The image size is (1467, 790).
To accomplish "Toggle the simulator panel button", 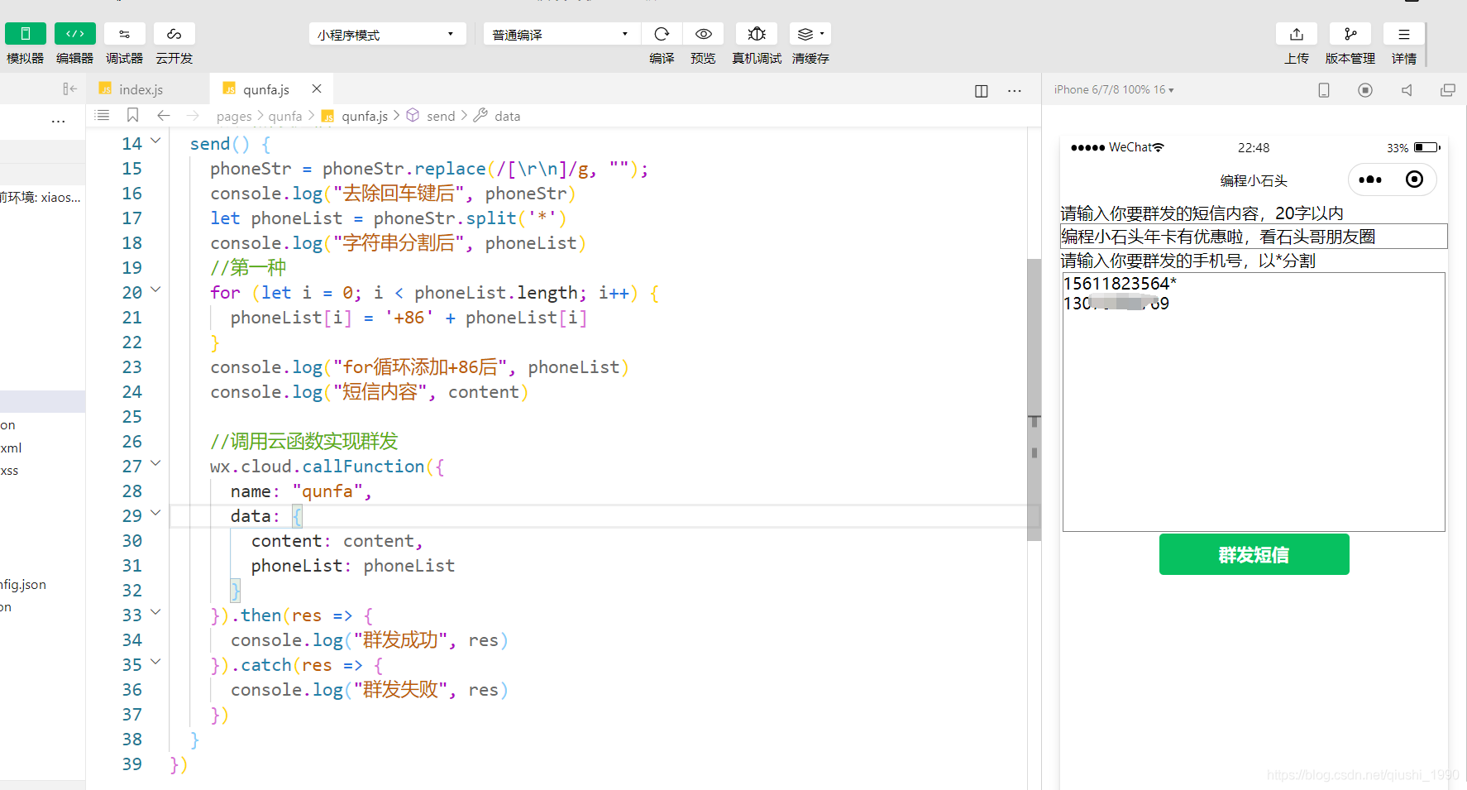I will [25, 34].
